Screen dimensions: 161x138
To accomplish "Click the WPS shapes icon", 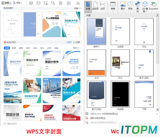I will click(53, 3).
